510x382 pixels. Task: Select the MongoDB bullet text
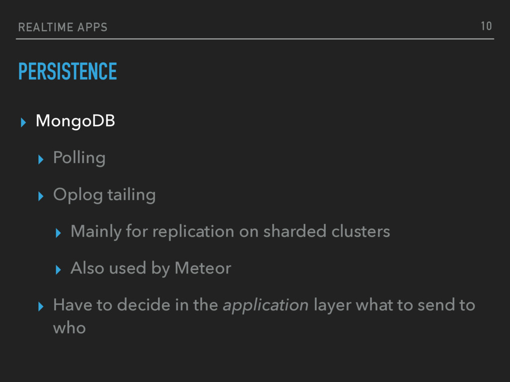[75, 121]
